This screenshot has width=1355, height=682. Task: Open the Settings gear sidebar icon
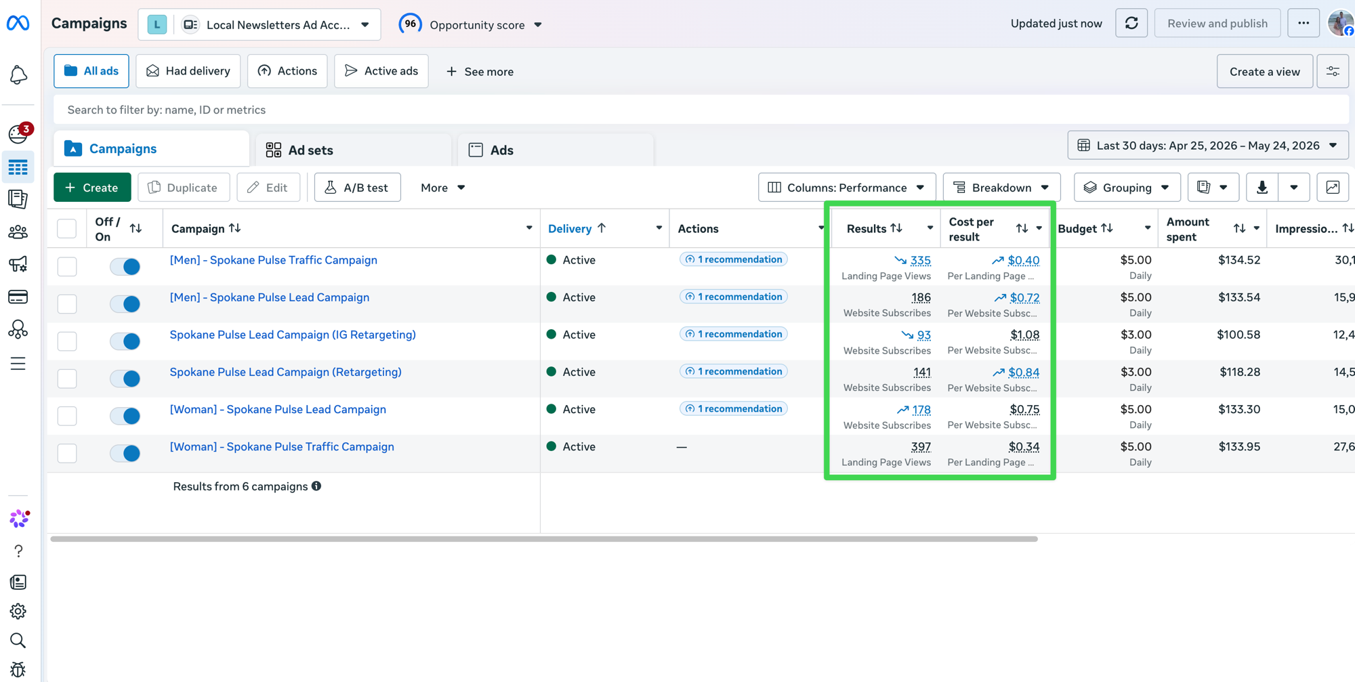pos(18,612)
